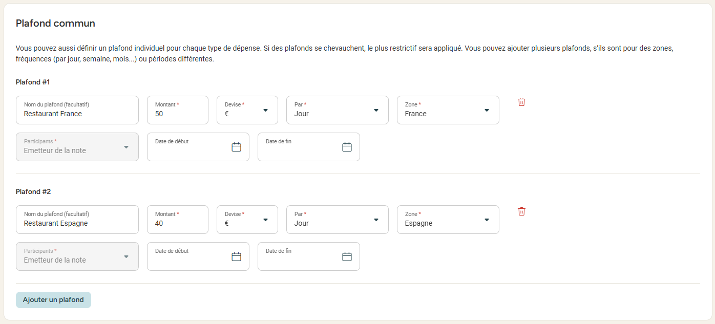The image size is (715, 324).
Task: Open calendar for Plafond #2 Date de début
Action: coord(236,256)
